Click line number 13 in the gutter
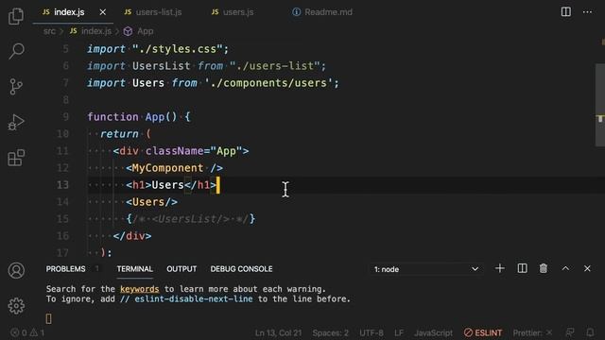Image resolution: width=605 pixels, height=340 pixels. click(x=62, y=185)
